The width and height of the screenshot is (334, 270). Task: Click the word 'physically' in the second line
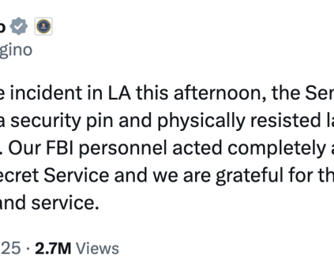(x=201, y=122)
